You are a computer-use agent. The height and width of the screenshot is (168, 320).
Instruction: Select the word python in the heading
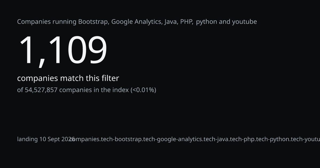pyautogui.click(x=206, y=22)
